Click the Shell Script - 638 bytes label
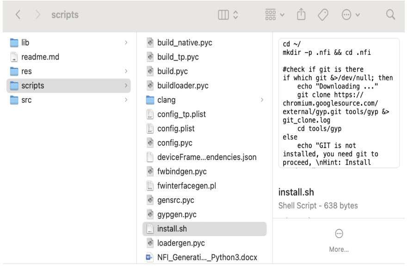408x273 pixels. [x=318, y=206]
